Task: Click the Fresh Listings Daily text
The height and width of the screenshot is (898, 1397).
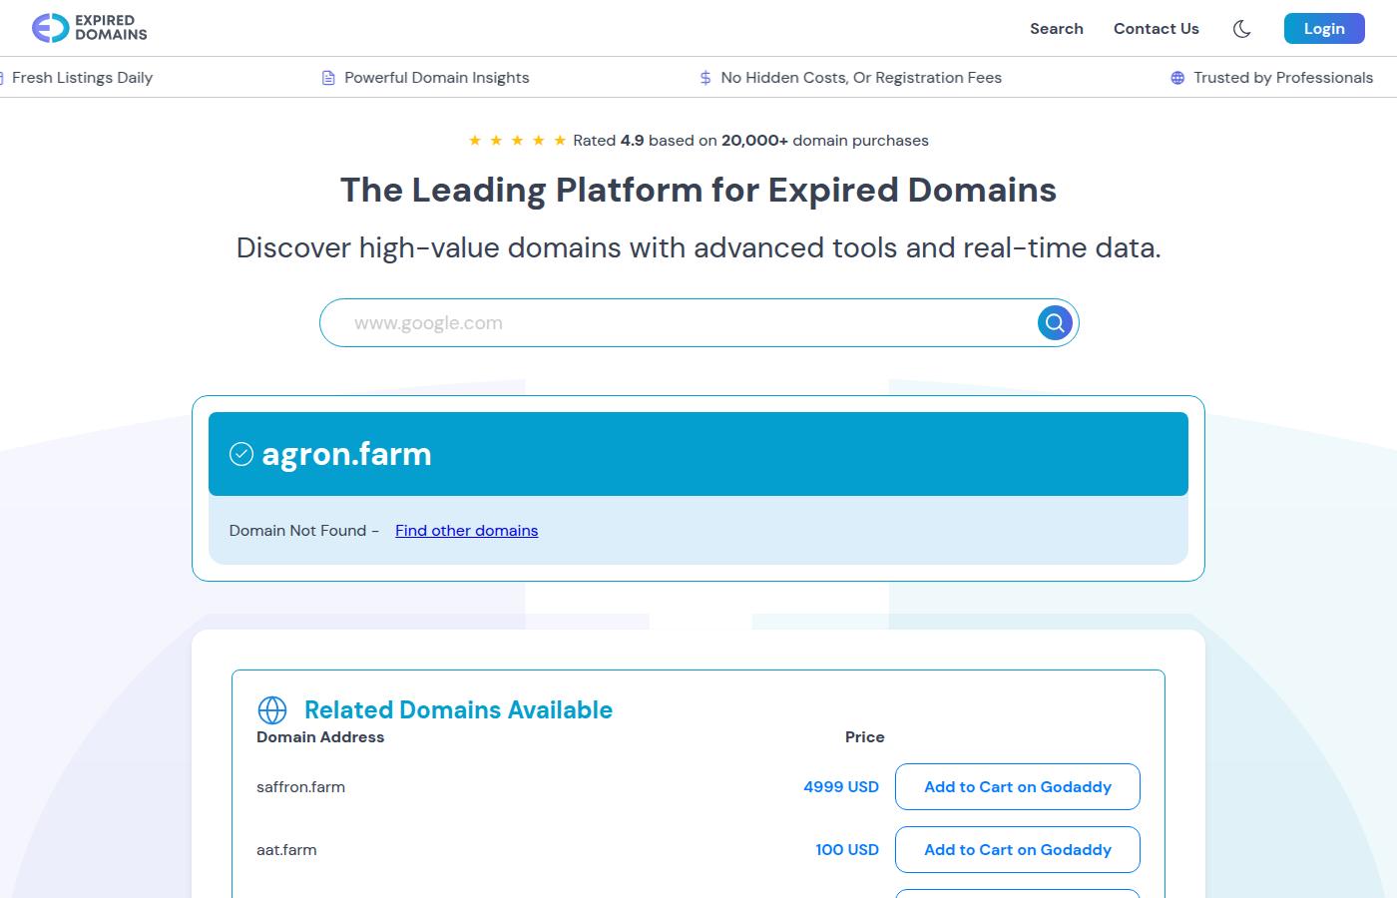Action: pyautogui.click(x=82, y=78)
